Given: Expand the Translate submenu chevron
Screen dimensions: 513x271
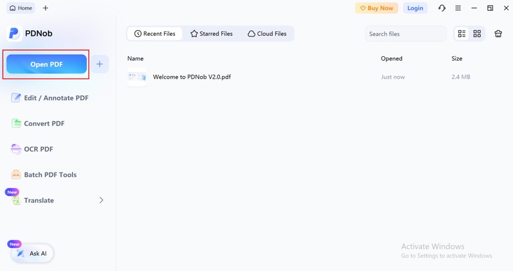Looking at the screenshot, I should 101,200.
